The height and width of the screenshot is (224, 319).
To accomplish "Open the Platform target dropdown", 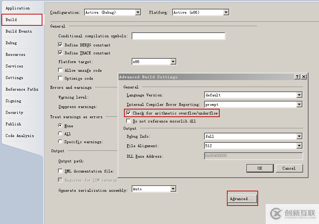I will tap(173, 62).
